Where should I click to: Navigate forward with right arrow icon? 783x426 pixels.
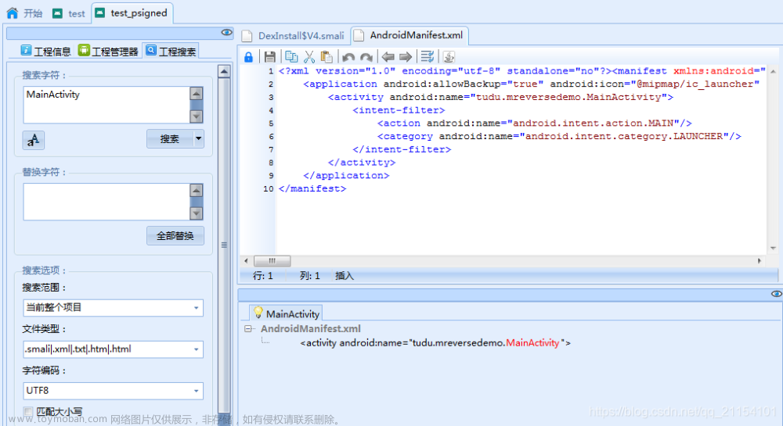pyautogui.click(x=406, y=57)
